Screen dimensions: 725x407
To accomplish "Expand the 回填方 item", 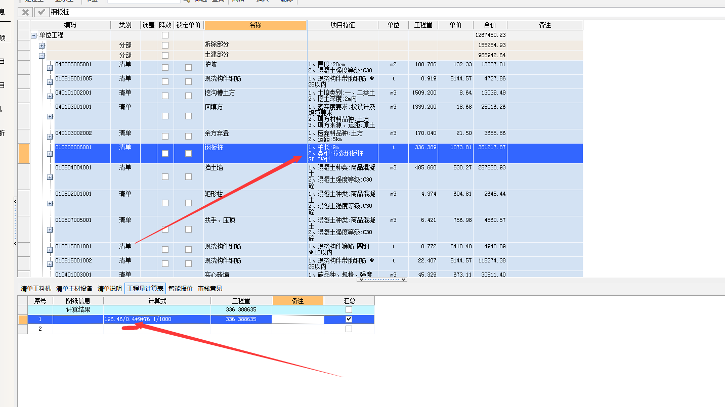I will [50, 116].
